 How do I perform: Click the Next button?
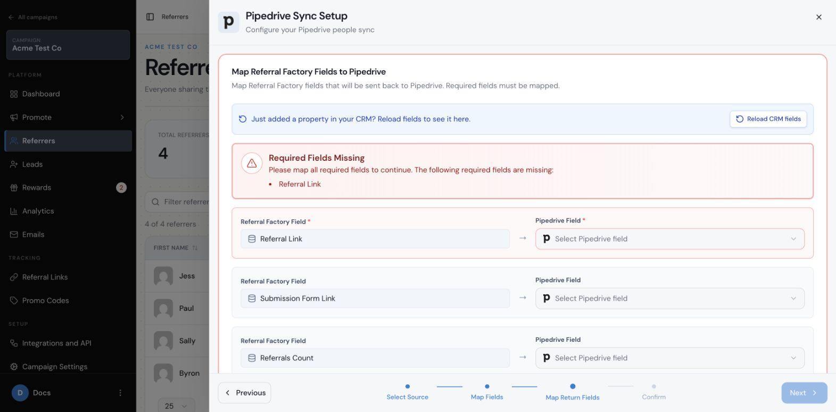click(x=804, y=393)
